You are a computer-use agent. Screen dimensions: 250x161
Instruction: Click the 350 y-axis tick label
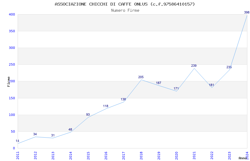(x=12, y=31)
